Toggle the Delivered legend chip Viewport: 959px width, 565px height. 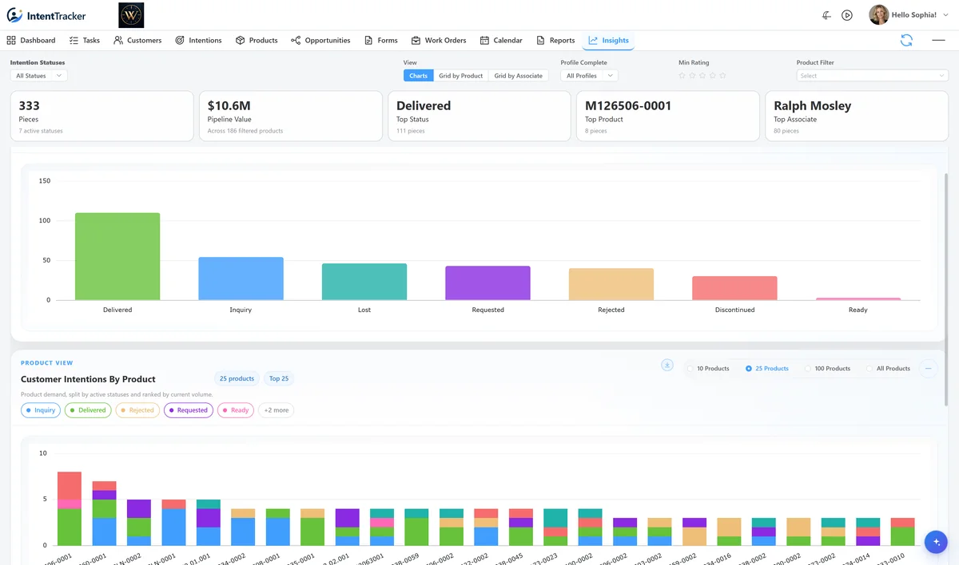(88, 410)
